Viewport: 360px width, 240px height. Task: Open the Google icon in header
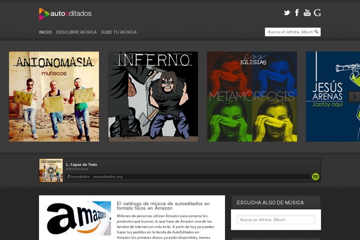(317, 13)
